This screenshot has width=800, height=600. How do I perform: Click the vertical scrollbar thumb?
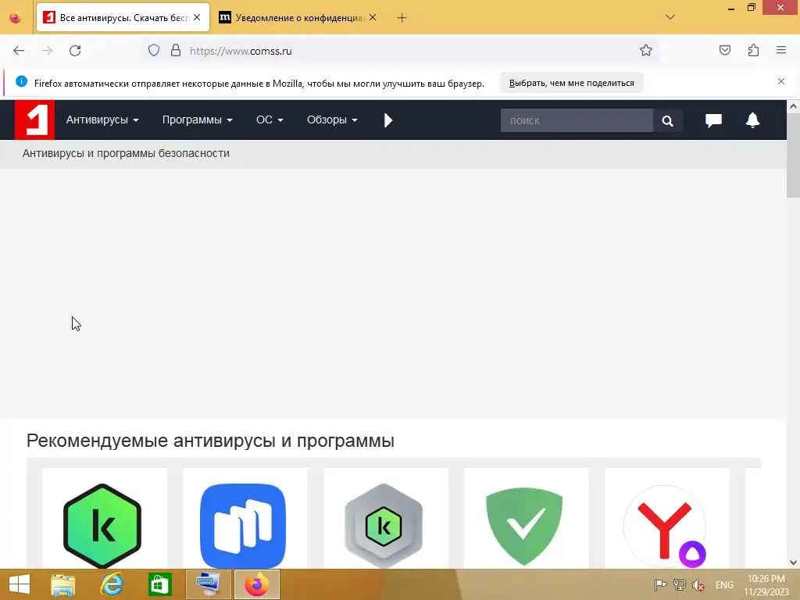[793, 155]
